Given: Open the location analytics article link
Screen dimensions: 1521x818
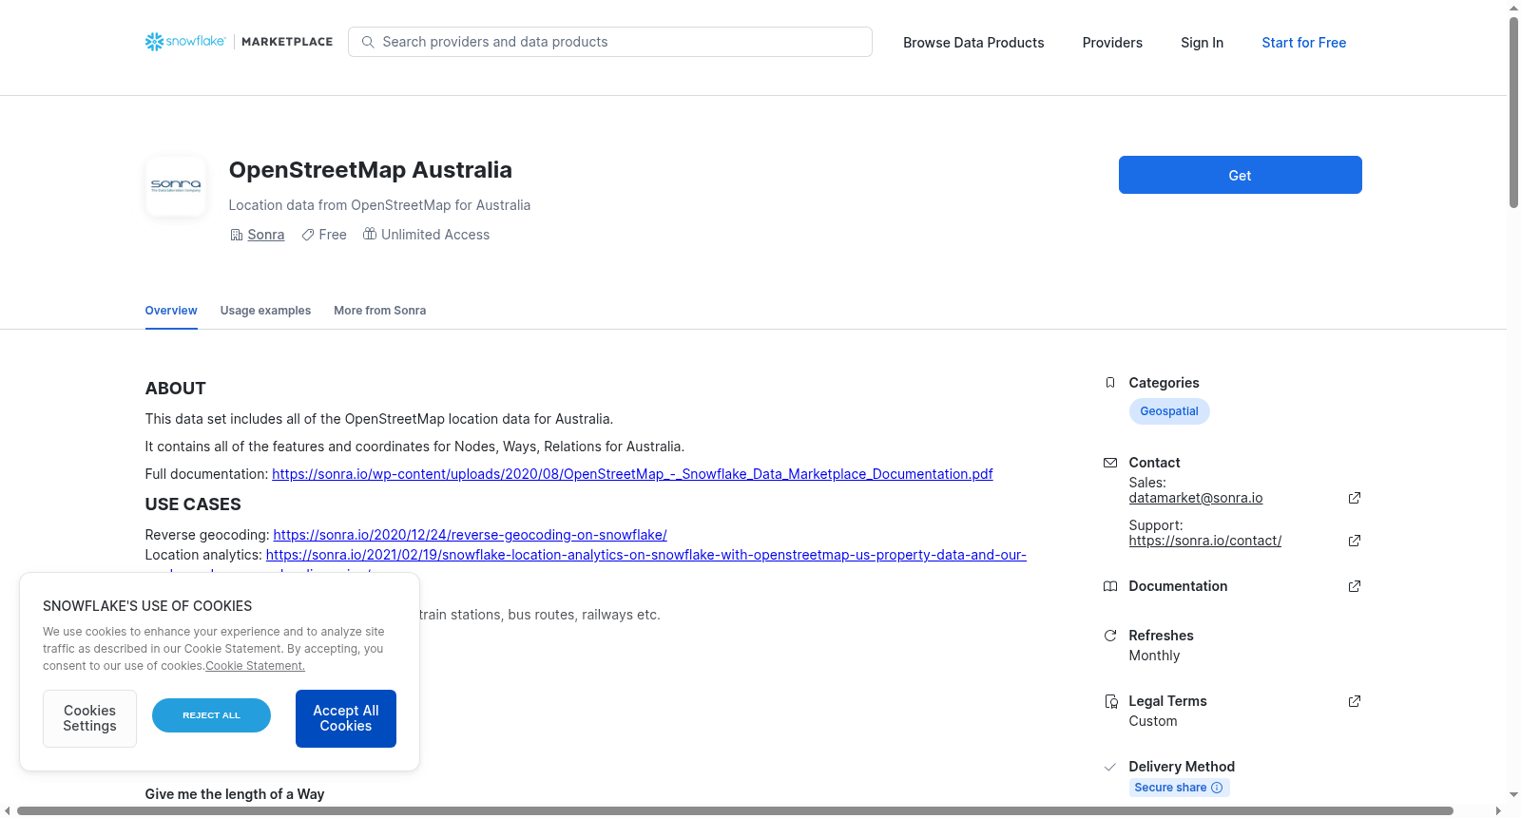Looking at the screenshot, I should [x=645, y=555].
